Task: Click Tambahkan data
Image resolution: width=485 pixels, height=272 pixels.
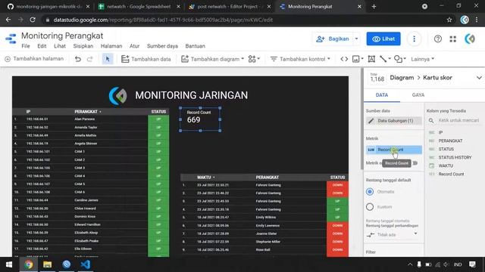Action: (x=146, y=59)
